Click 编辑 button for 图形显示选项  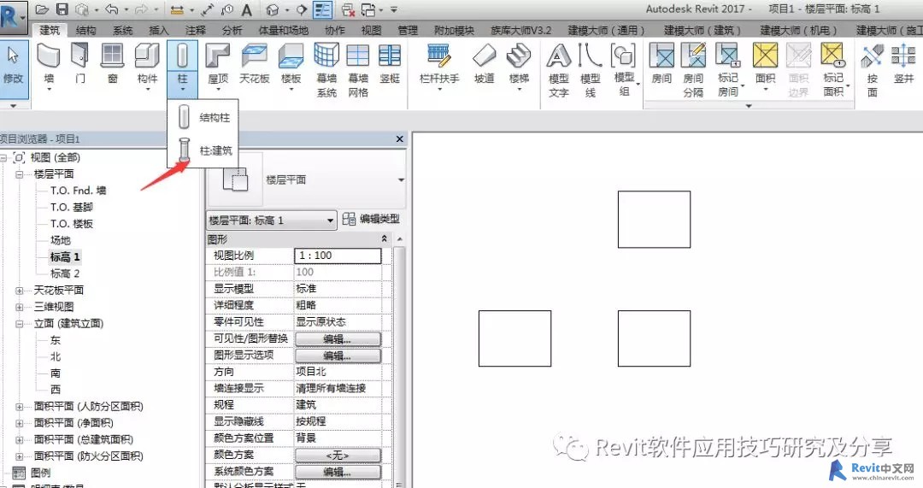338,356
